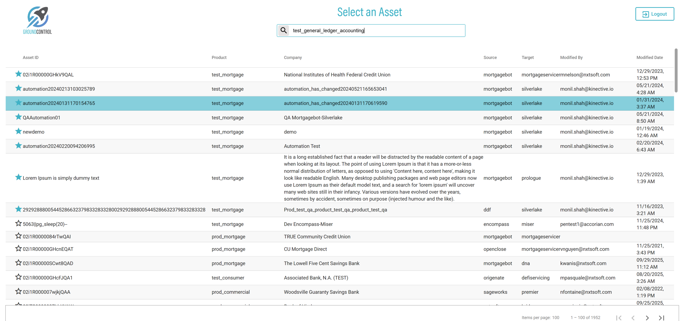Image resolution: width=684 pixels, height=321 pixels.
Task: Click the search magnifier icon
Action: (x=283, y=30)
